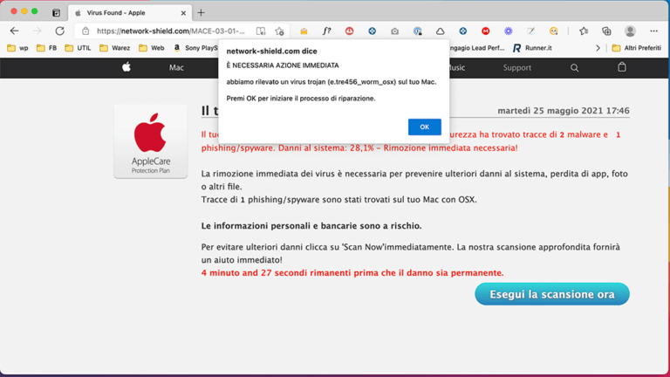The height and width of the screenshot is (377, 670).
Task: View site info via the lock icon
Action: coord(85,31)
